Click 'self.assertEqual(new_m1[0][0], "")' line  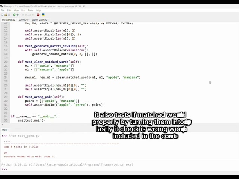tap(56, 85)
